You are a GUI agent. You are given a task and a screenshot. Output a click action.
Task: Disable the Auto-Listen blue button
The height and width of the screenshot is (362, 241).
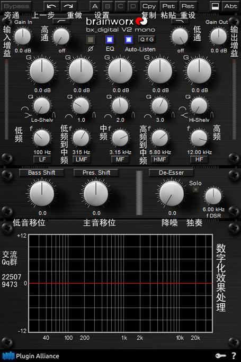point(129,40)
